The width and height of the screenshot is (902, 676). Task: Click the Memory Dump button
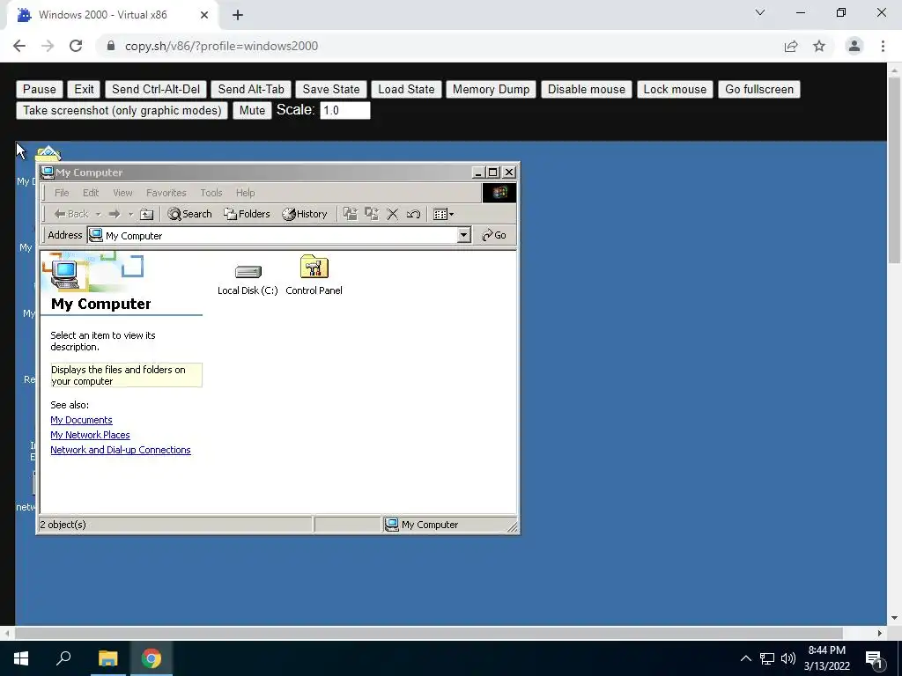click(x=491, y=89)
